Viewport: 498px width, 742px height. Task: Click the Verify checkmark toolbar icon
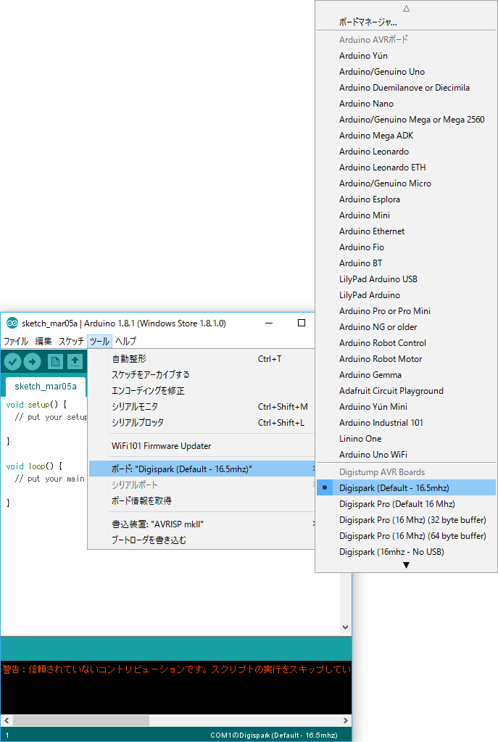click(13, 362)
